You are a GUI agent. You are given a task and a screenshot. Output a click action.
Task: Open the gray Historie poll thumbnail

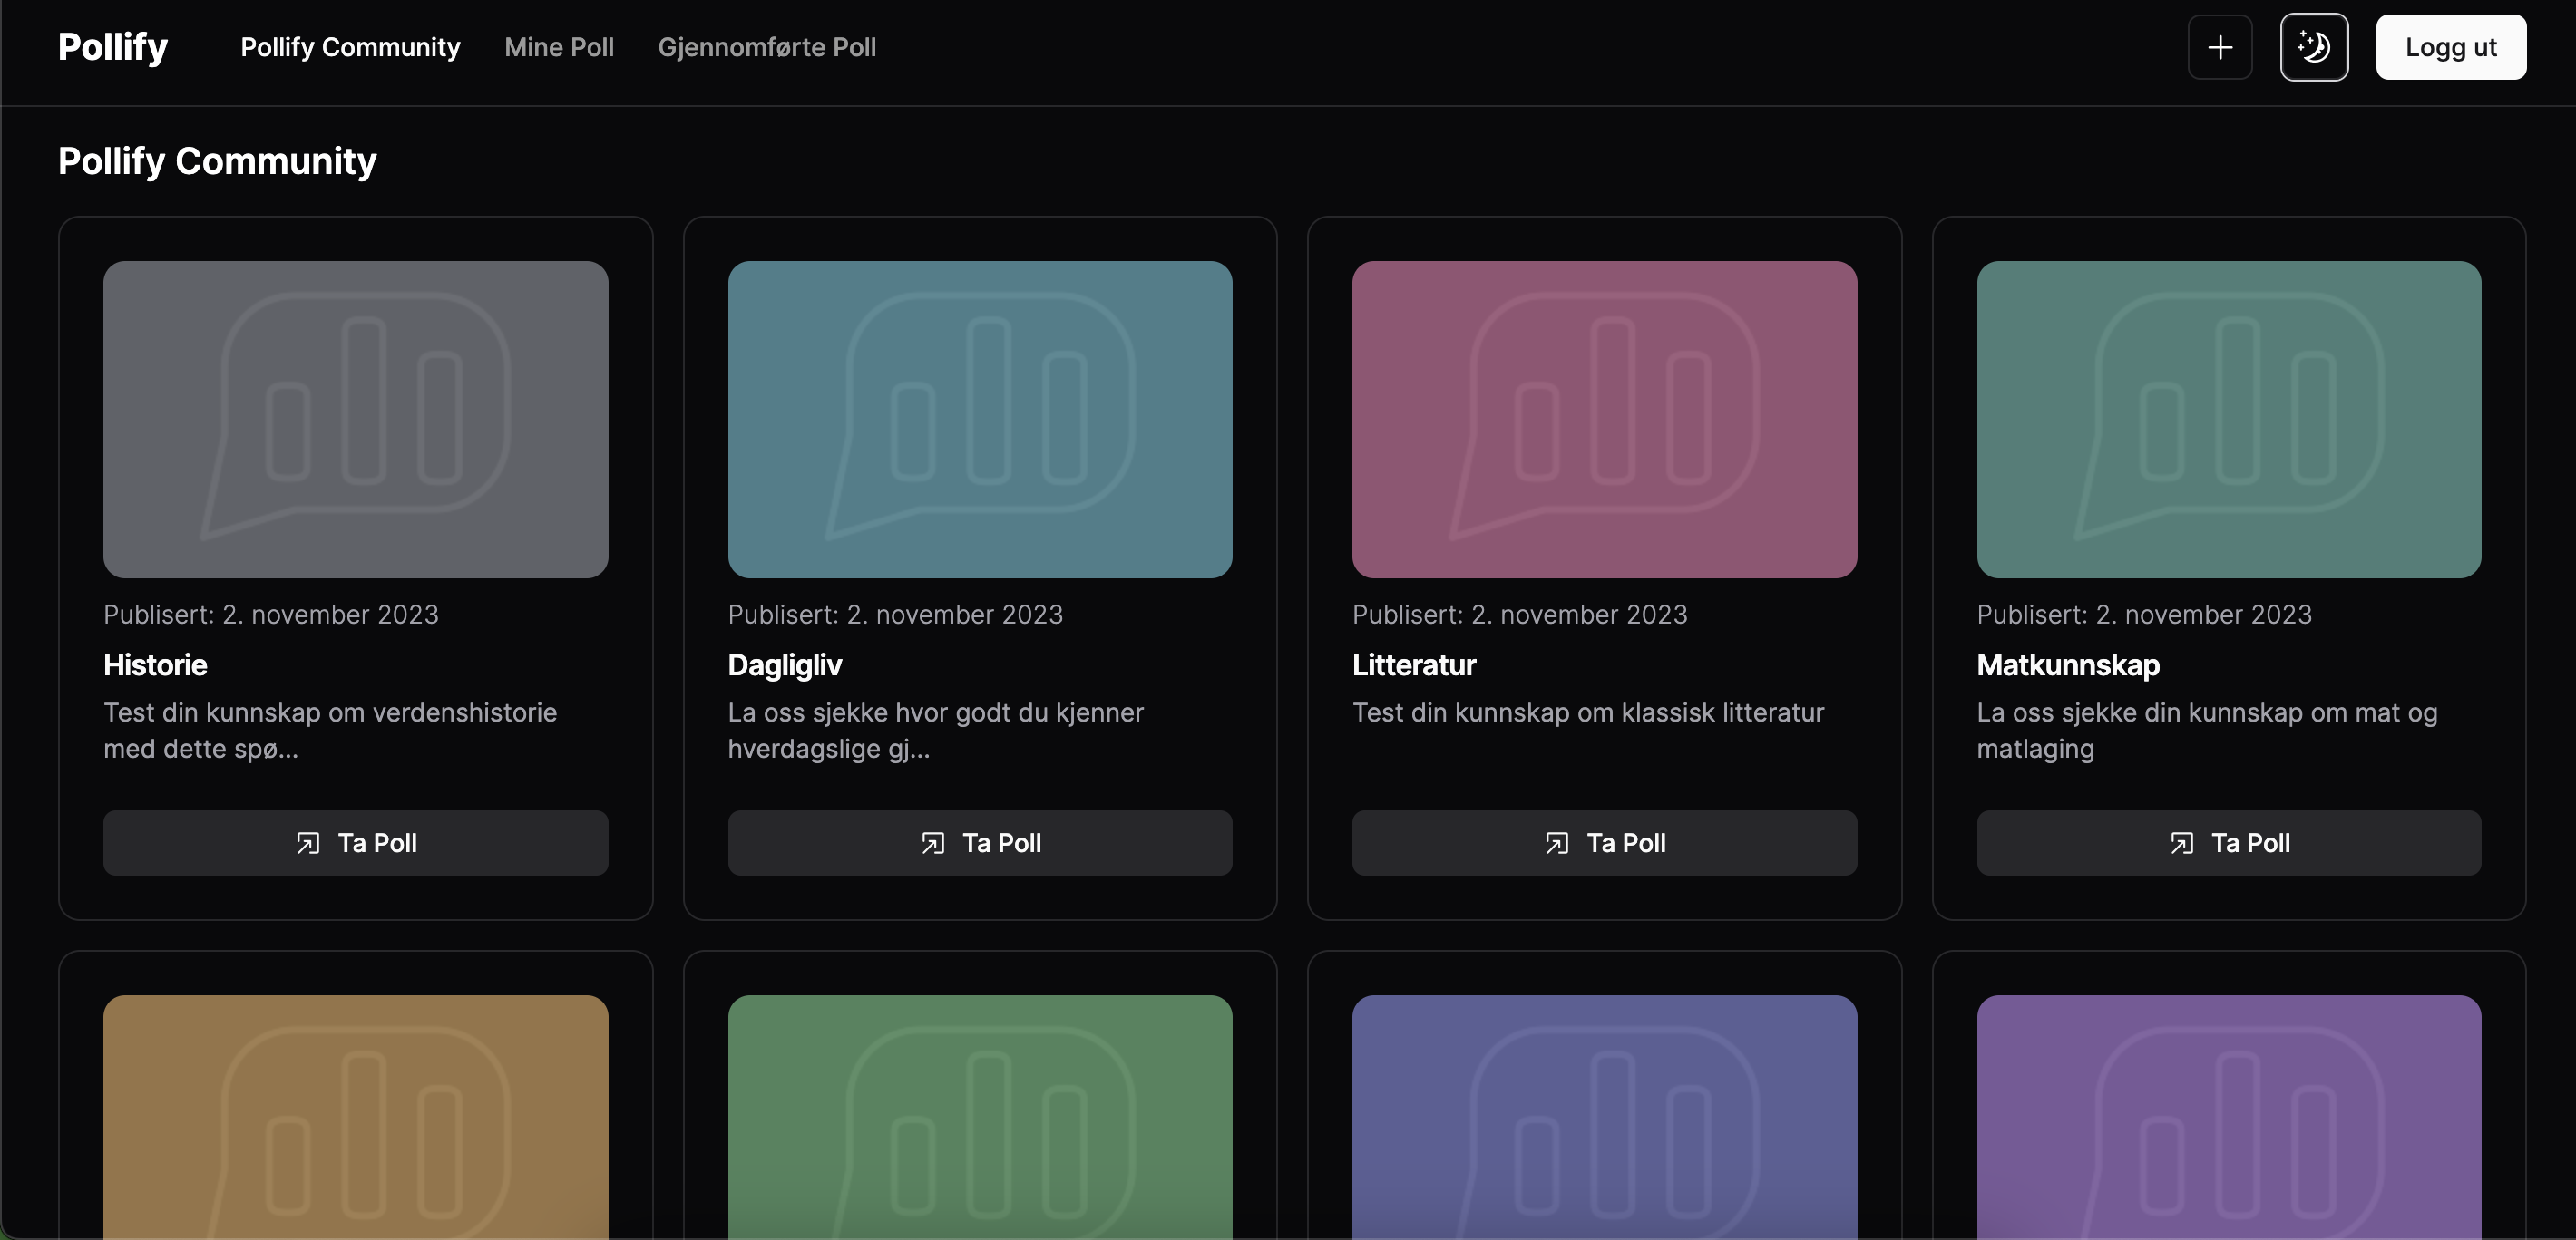tap(356, 420)
